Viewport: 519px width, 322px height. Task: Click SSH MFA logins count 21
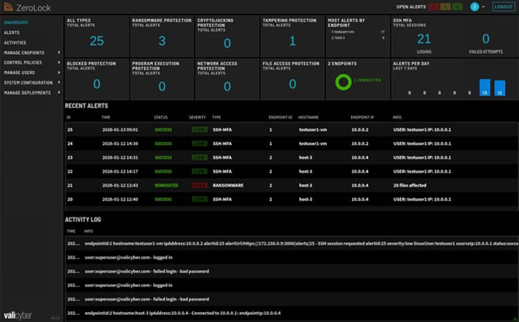tap(424, 39)
